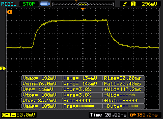Click the RIGOL logo text
Screen dimensions: 163x119
[9, 4]
